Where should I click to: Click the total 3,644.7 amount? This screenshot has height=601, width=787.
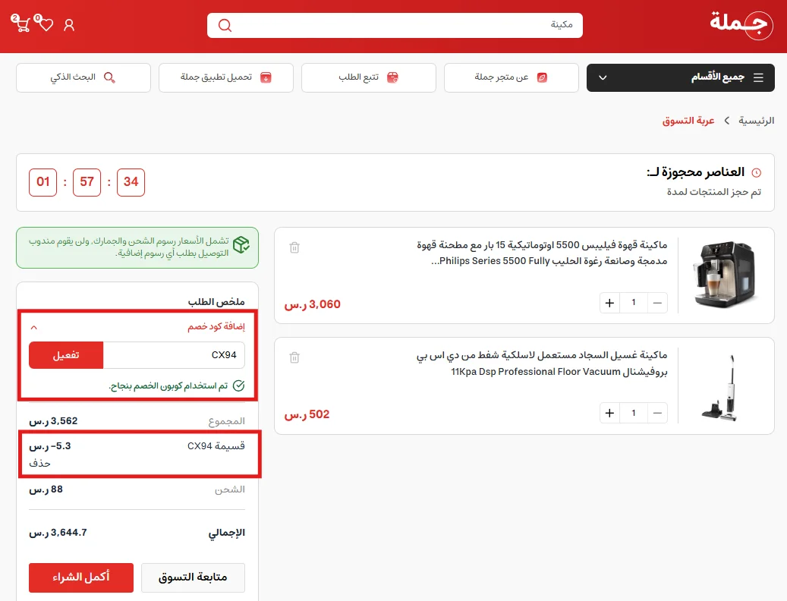point(58,533)
